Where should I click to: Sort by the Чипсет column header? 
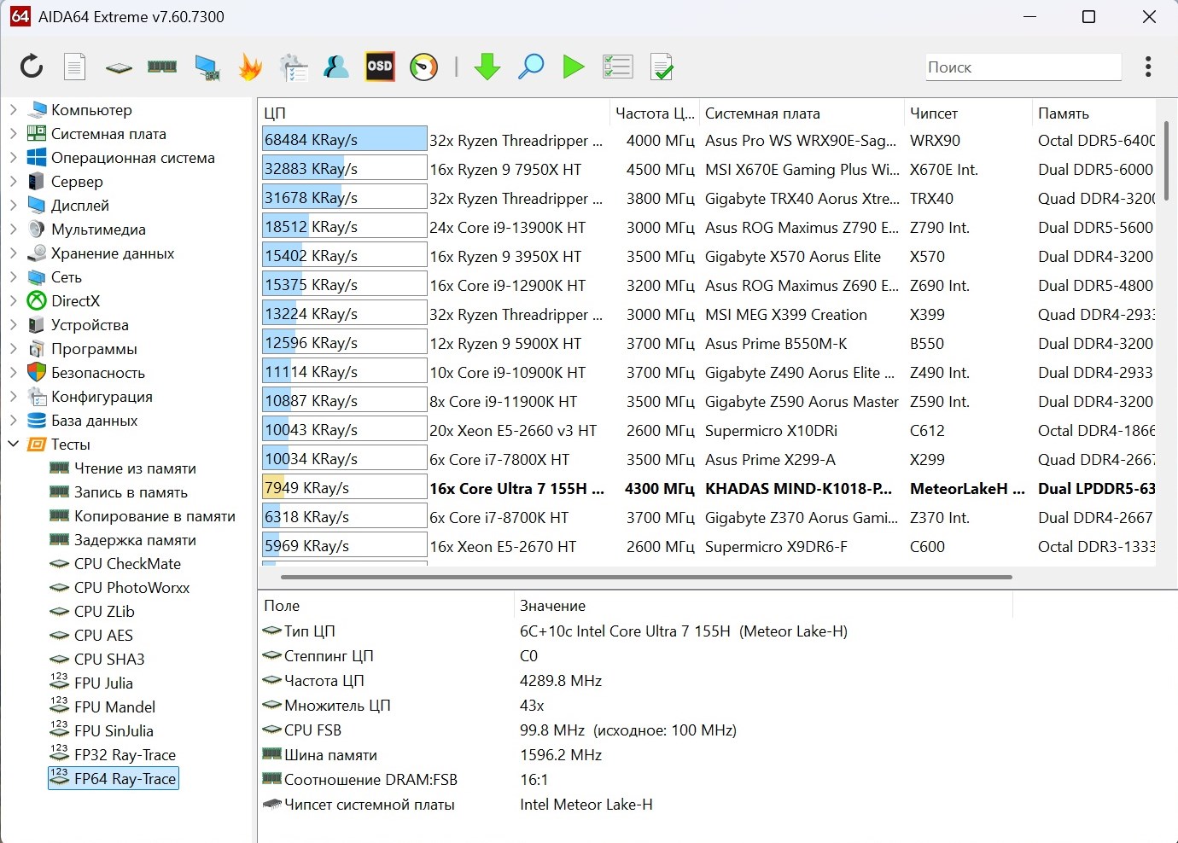pos(933,113)
